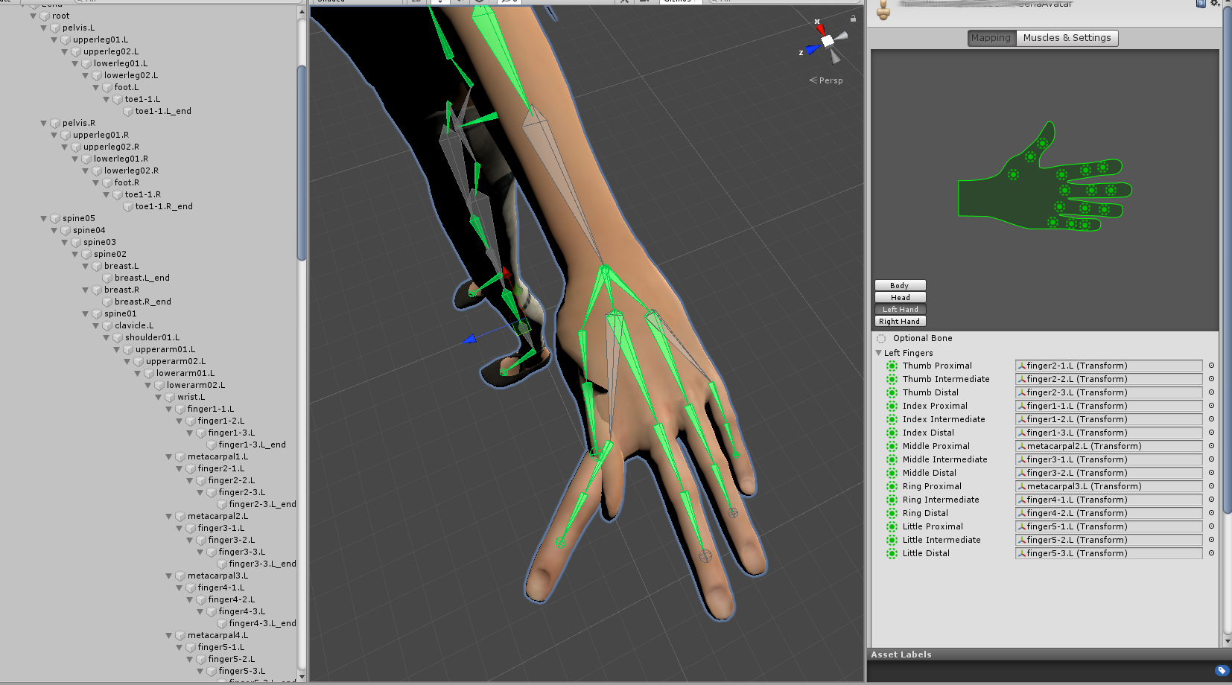This screenshot has height=685, width=1232.
Task: Open object picker for Thumb Distal bone
Action: (x=1211, y=392)
